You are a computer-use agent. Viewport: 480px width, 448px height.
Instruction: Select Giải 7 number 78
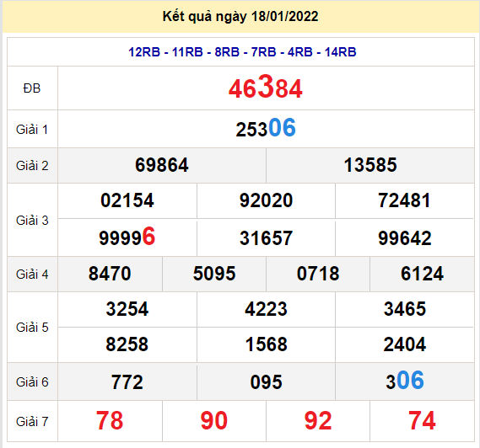(x=110, y=421)
